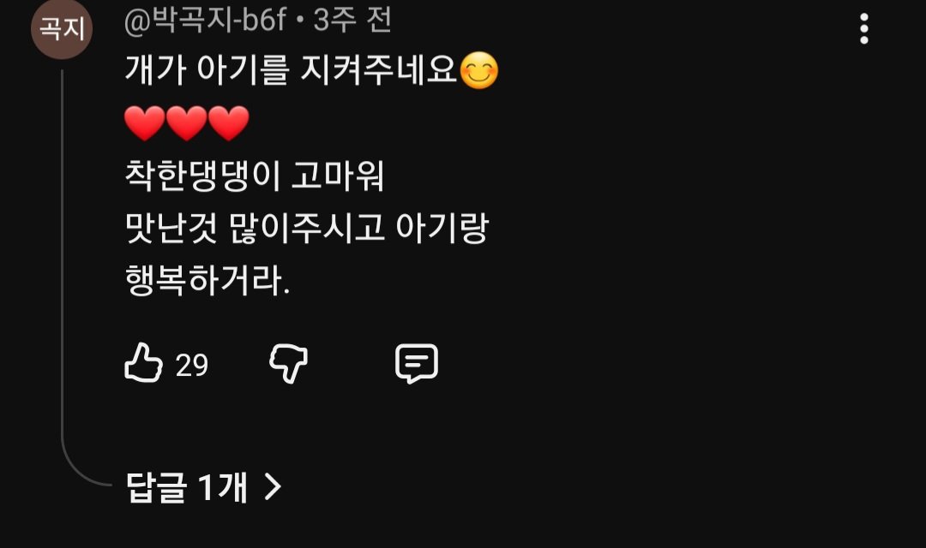Click the vertical reply thread line

click(62, 253)
